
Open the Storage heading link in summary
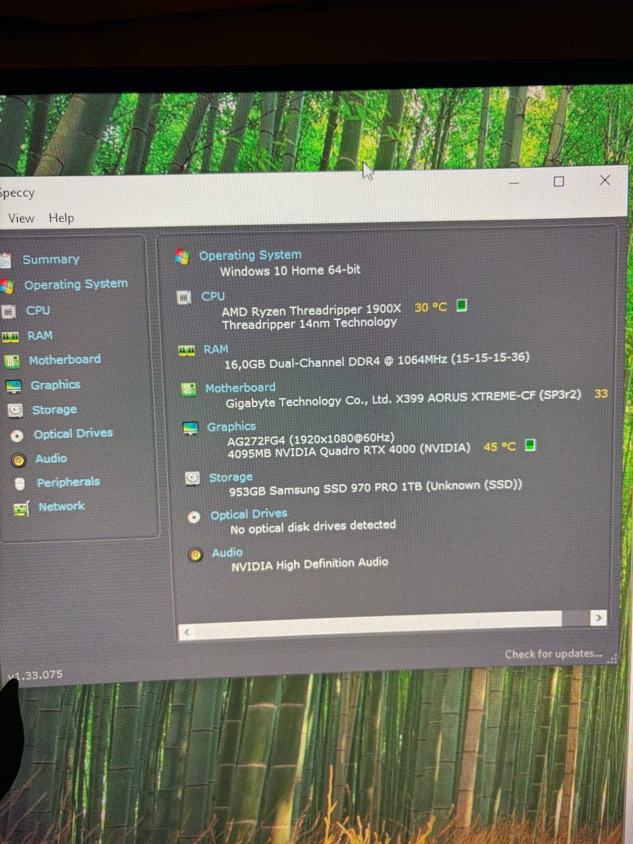coord(231,477)
